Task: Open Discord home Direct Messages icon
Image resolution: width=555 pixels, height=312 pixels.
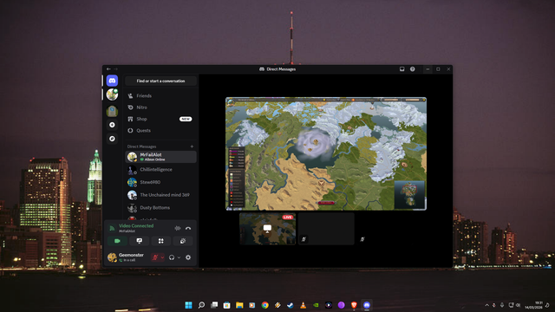Action: click(x=112, y=81)
